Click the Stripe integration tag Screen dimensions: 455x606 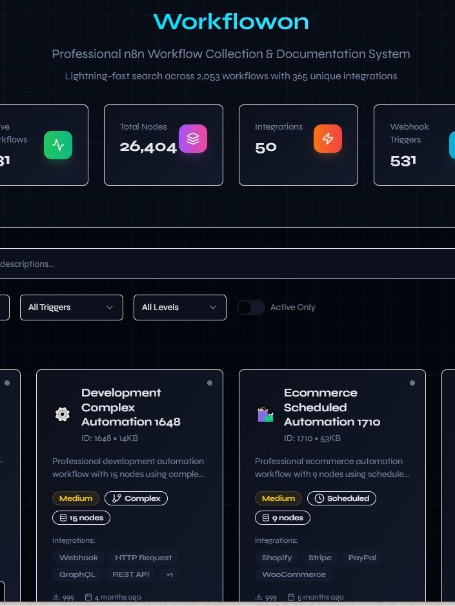pyautogui.click(x=320, y=558)
